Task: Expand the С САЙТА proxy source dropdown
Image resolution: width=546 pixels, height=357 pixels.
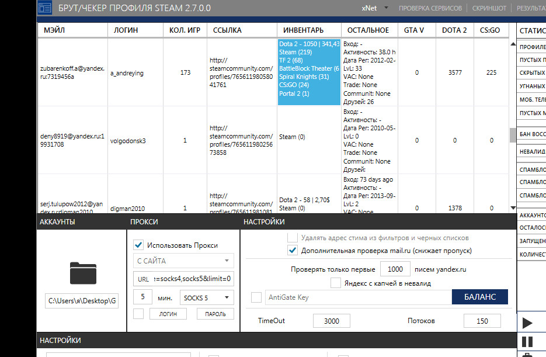Action: tap(183, 261)
